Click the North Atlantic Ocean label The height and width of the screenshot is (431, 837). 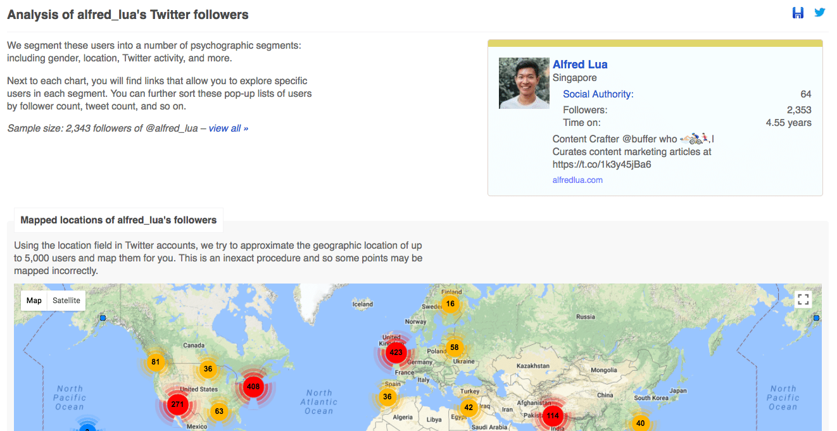319,402
